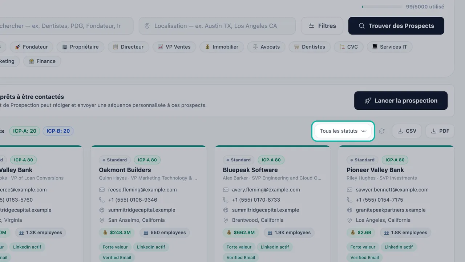This screenshot has height=262, width=465.
Task: Click the refresh icon next to CSV
Action: [381, 131]
